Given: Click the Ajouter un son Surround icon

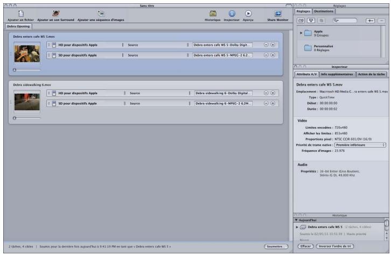Looking at the screenshot, I should tap(54, 13).
